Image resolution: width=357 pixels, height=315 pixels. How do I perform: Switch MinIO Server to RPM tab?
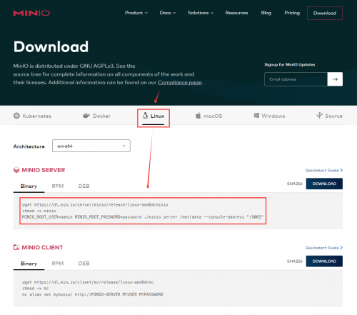point(58,186)
